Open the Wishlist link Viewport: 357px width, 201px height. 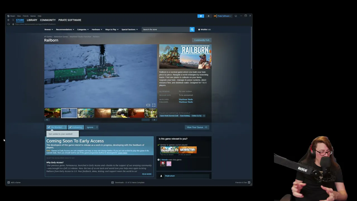tap(204, 29)
